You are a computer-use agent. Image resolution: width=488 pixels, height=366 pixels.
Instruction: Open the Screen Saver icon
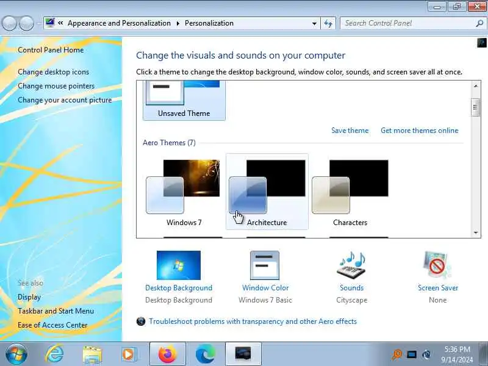point(437,265)
